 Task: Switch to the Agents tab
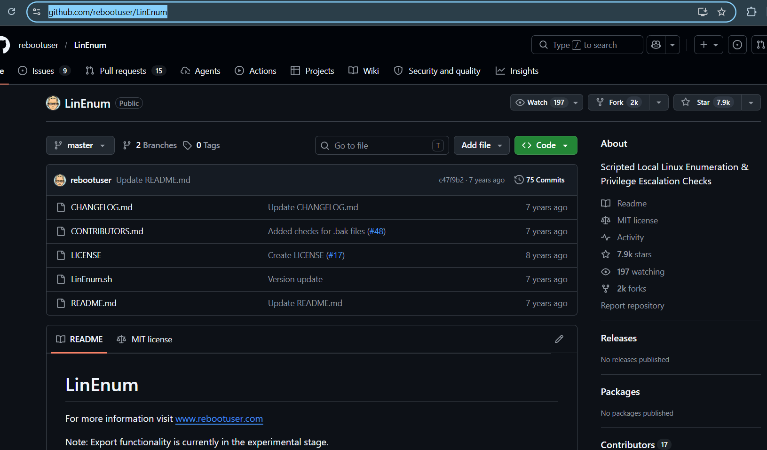200,71
